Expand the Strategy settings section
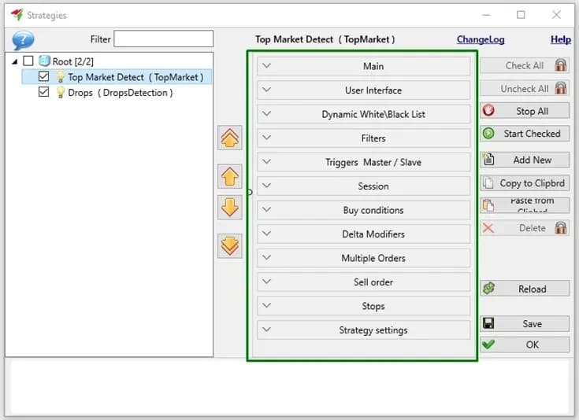Viewport: 579px width, 420px height. pos(363,330)
